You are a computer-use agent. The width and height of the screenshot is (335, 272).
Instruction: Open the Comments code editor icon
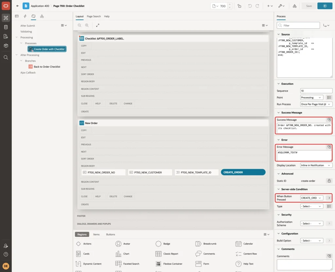click(329, 256)
